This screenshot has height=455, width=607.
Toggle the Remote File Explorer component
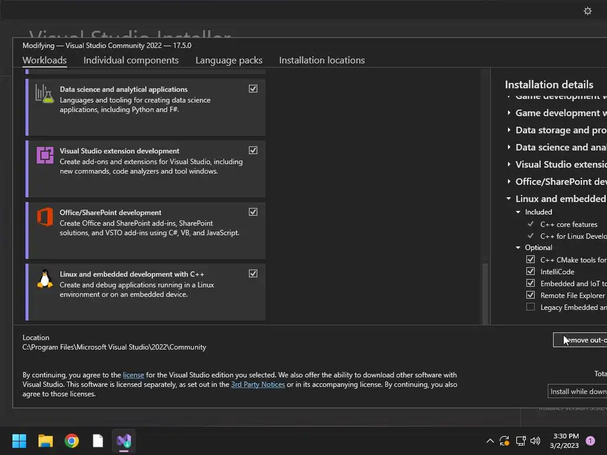(531, 295)
